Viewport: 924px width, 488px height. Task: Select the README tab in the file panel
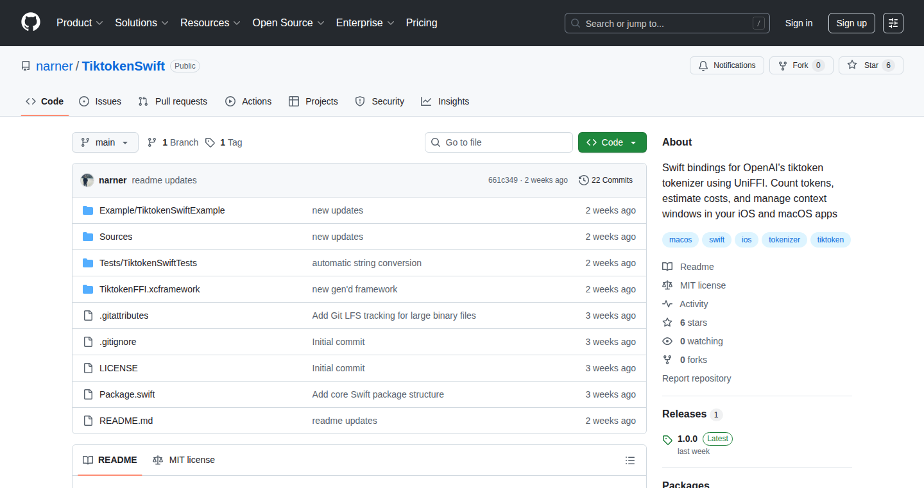point(110,460)
